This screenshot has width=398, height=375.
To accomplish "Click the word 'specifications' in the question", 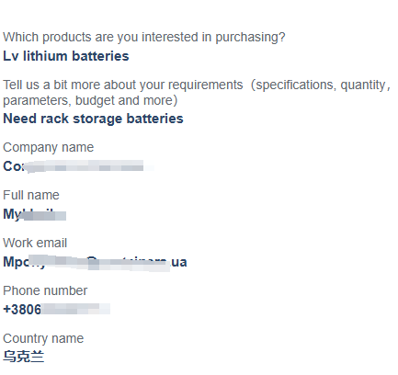I will tap(295, 85).
